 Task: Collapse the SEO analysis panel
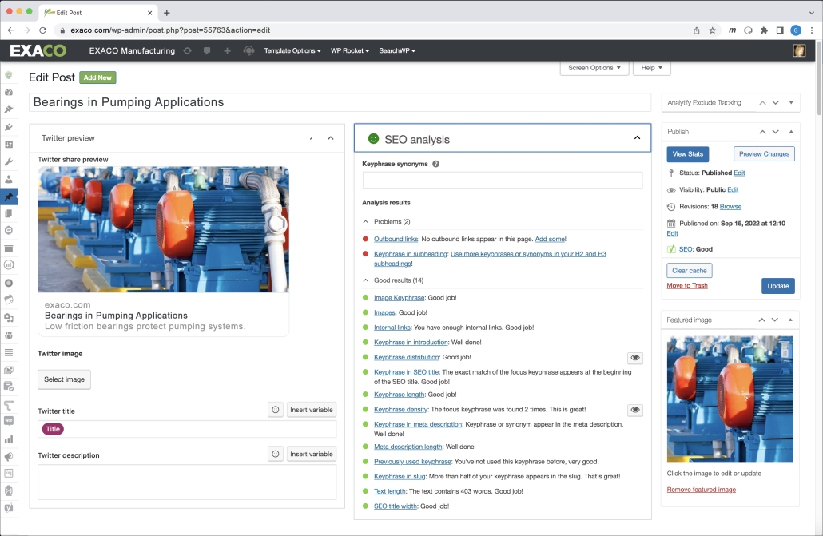(637, 138)
